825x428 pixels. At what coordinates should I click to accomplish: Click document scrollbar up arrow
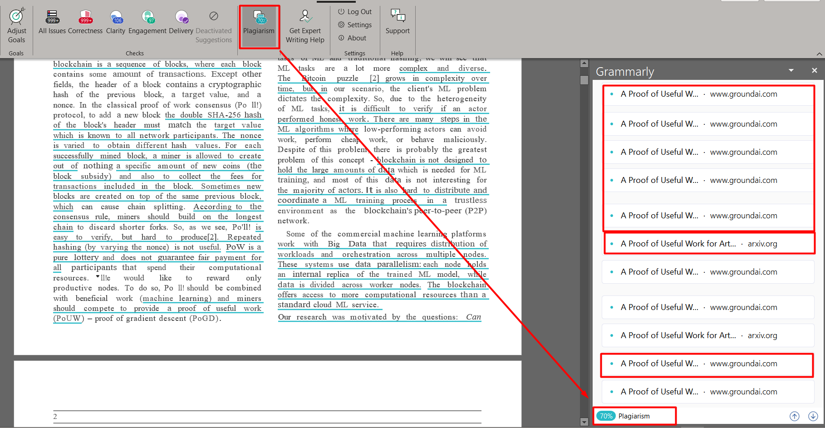click(x=584, y=64)
